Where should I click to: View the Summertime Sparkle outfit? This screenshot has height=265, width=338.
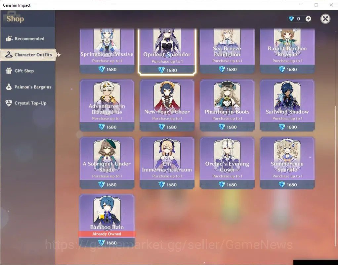point(287,163)
